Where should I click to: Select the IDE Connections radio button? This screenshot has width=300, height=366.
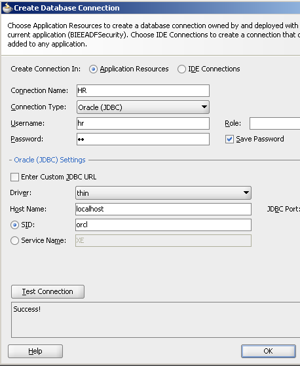tap(181, 69)
